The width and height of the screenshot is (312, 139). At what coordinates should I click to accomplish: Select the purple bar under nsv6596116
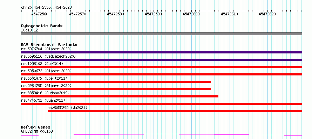[x=161, y=60]
